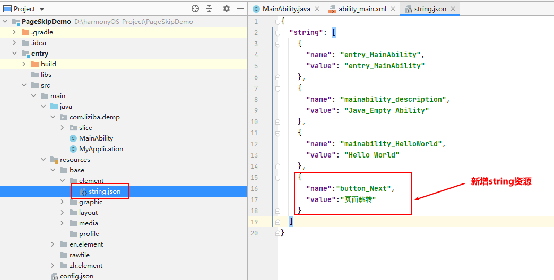Expand the layout folder
554x280 pixels.
point(62,213)
